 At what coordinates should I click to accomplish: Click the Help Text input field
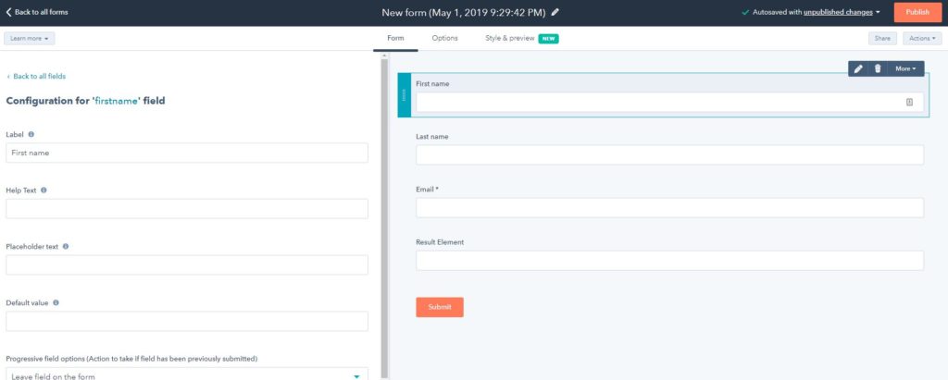pos(187,208)
